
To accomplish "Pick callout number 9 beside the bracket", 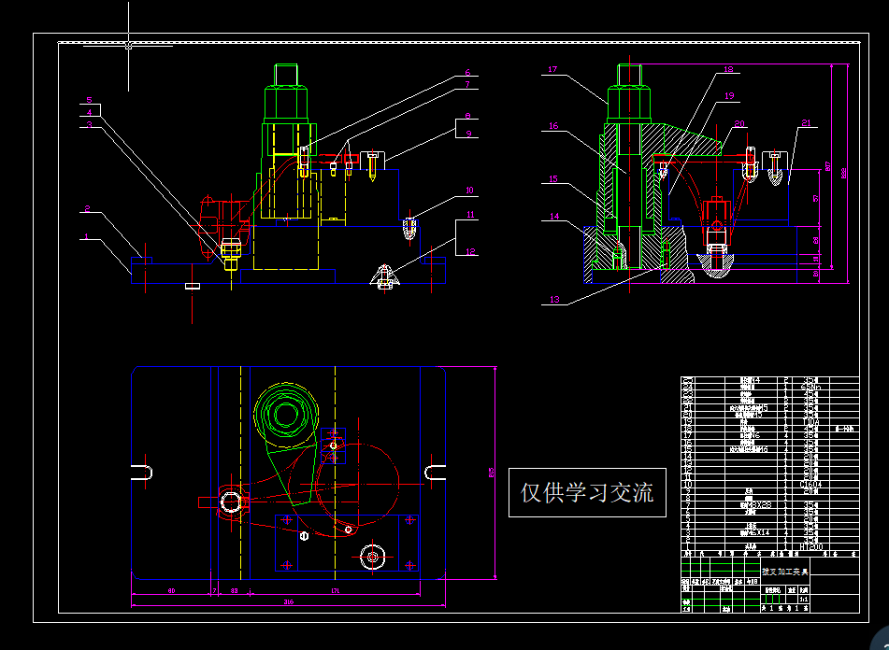I will pos(467,134).
